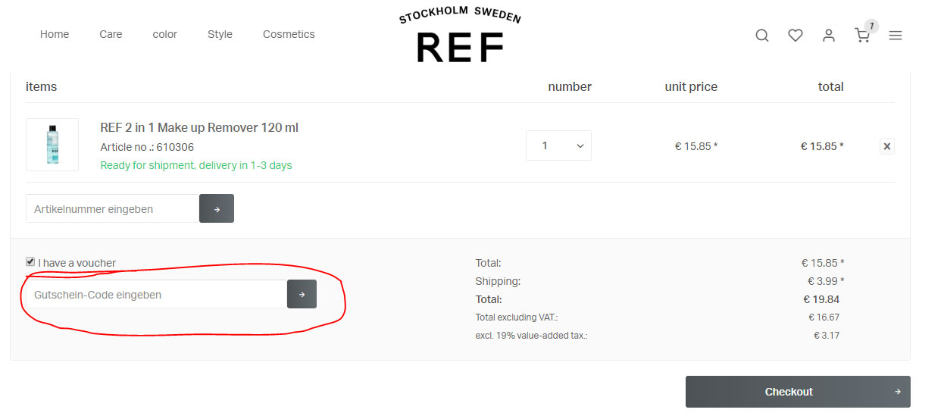Open the Style menu item
This screenshot has width=944, height=419.
[220, 34]
